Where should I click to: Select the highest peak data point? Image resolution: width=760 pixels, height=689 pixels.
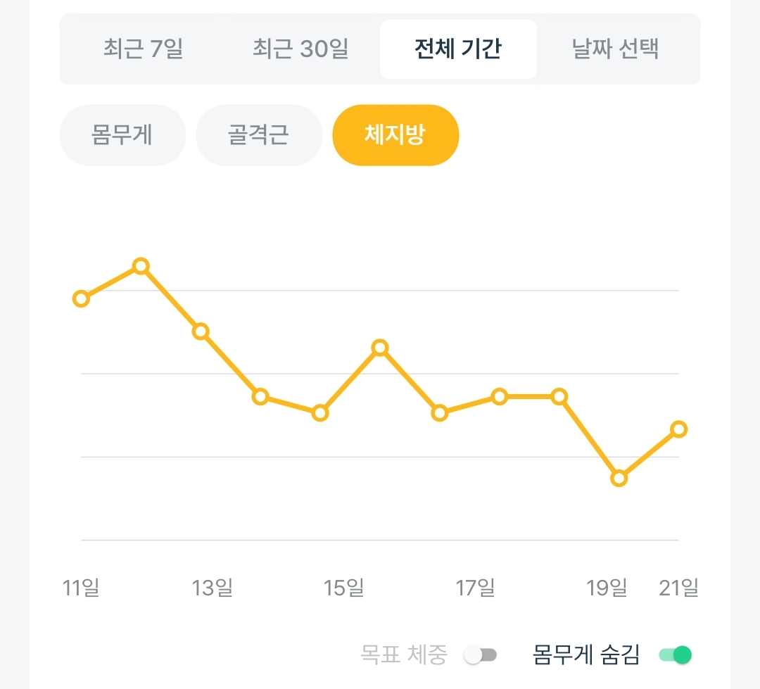pyautogui.click(x=141, y=266)
